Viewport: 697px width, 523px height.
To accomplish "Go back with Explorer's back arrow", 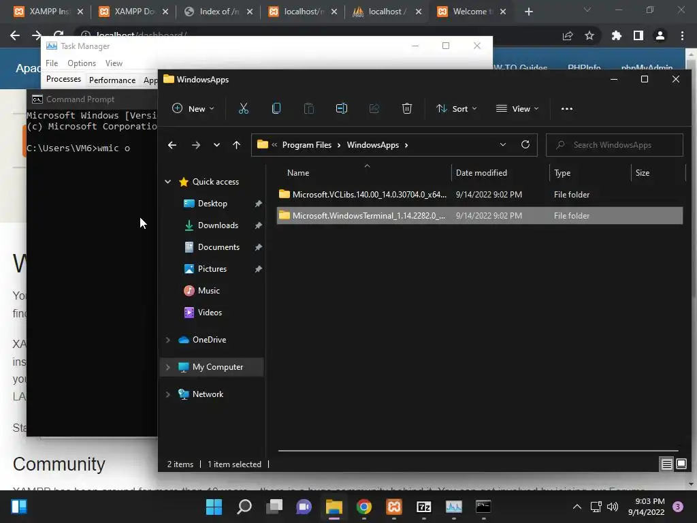I will point(172,145).
